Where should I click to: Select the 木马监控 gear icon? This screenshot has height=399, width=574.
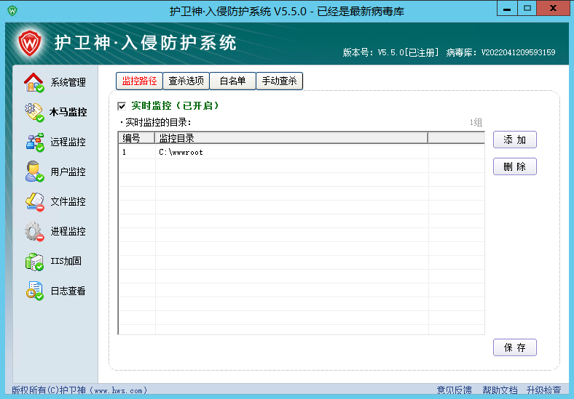[x=34, y=112]
